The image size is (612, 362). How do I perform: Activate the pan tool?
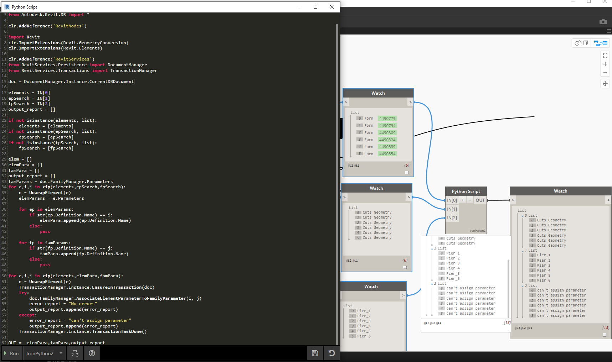point(605,84)
